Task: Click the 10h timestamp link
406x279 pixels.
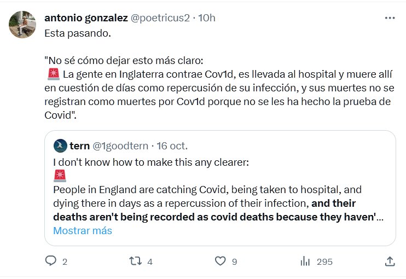Action: [207, 18]
